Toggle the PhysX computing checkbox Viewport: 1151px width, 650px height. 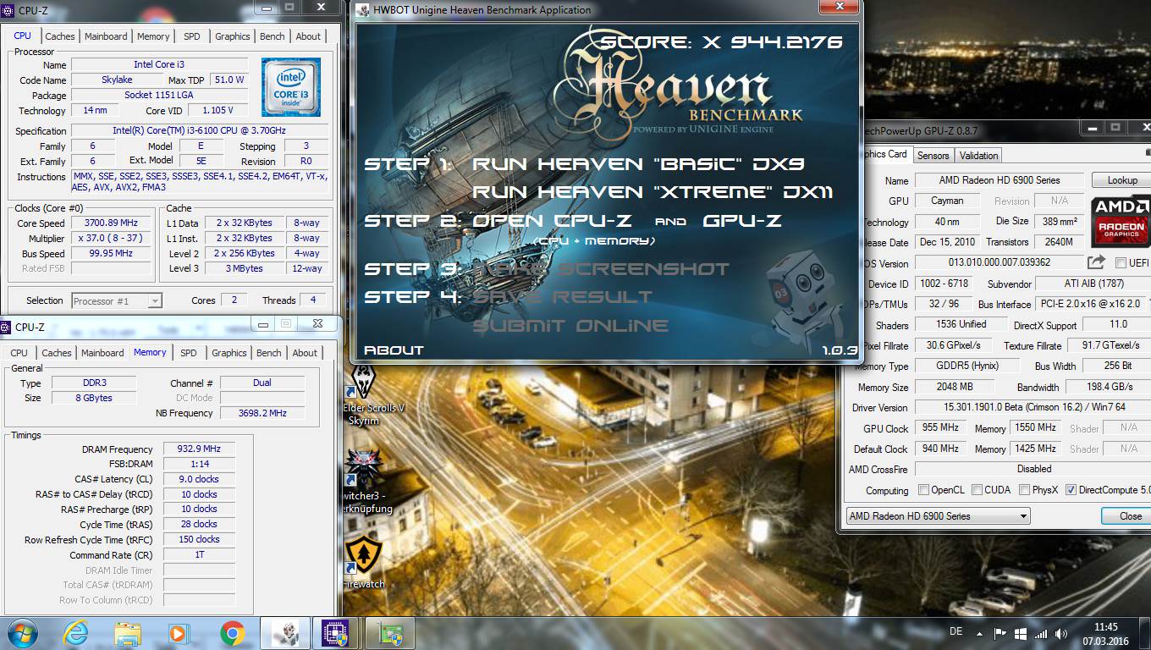click(x=1025, y=490)
